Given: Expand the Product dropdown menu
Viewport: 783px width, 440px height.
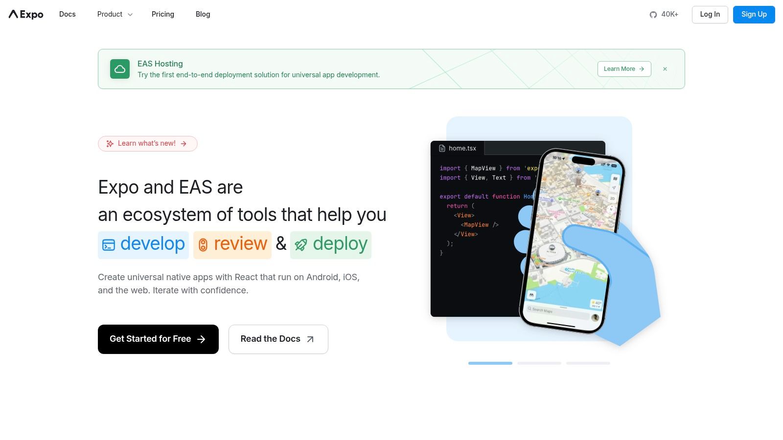Looking at the screenshot, I should 115,14.
